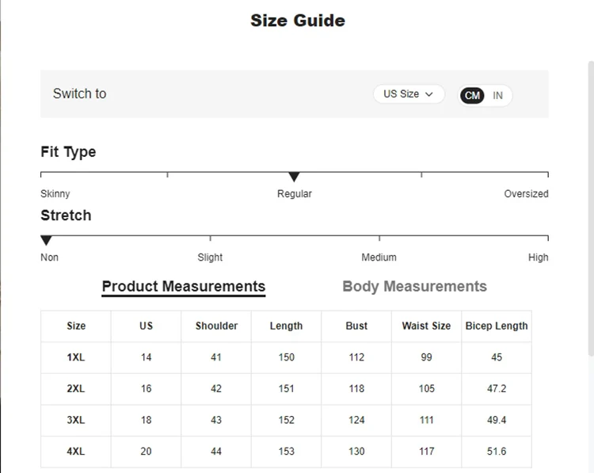Image resolution: width=594 pixels, height=473 pixels.
Task: Click the Fit Type Regular marker
Action: [294, 177]
